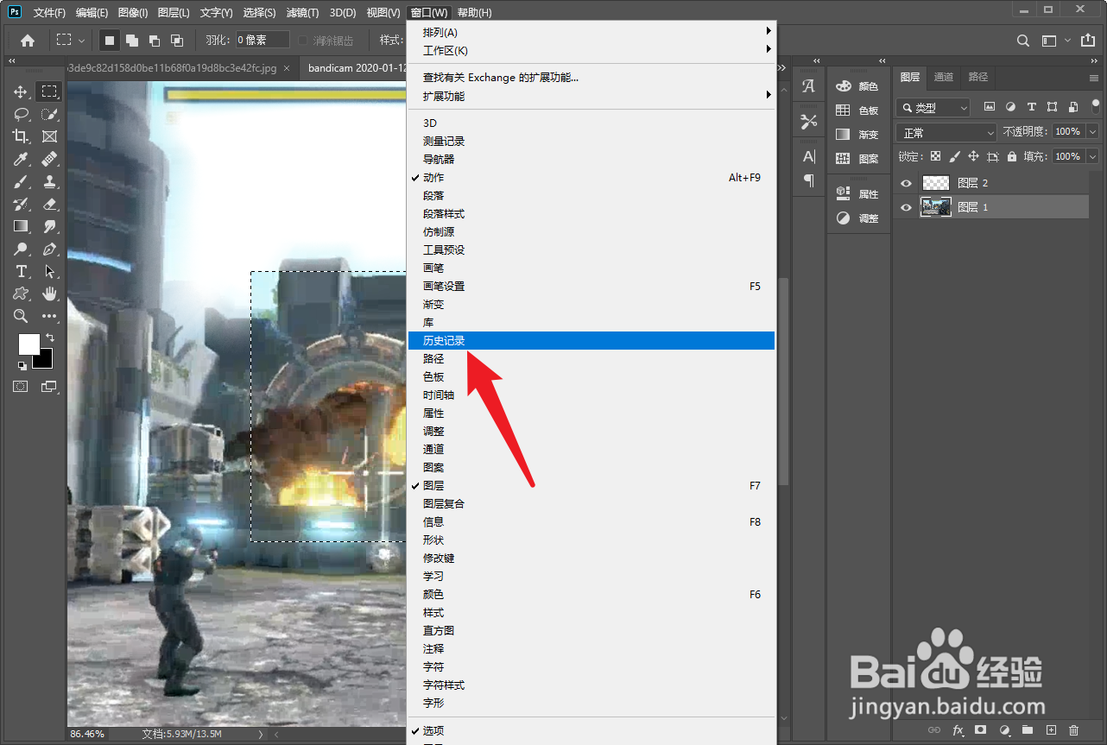Delete layer with trash icon

point(1074,730)
